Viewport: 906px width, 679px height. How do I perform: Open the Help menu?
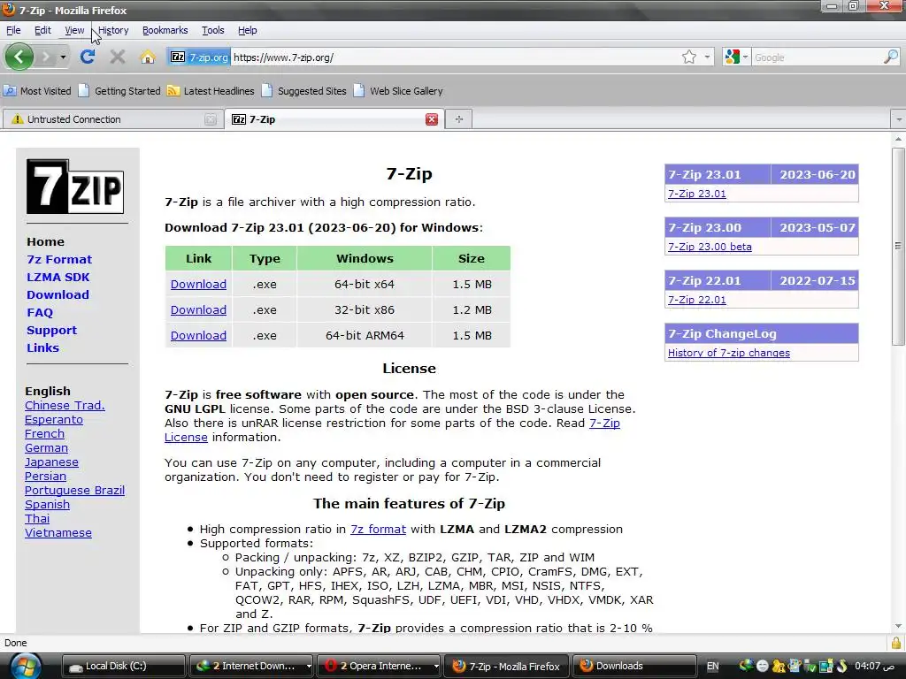click(x=248, y=30)
